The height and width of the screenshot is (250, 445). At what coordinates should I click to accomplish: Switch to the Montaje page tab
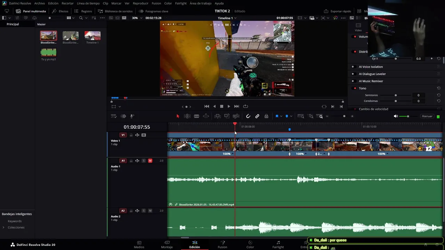167,245
